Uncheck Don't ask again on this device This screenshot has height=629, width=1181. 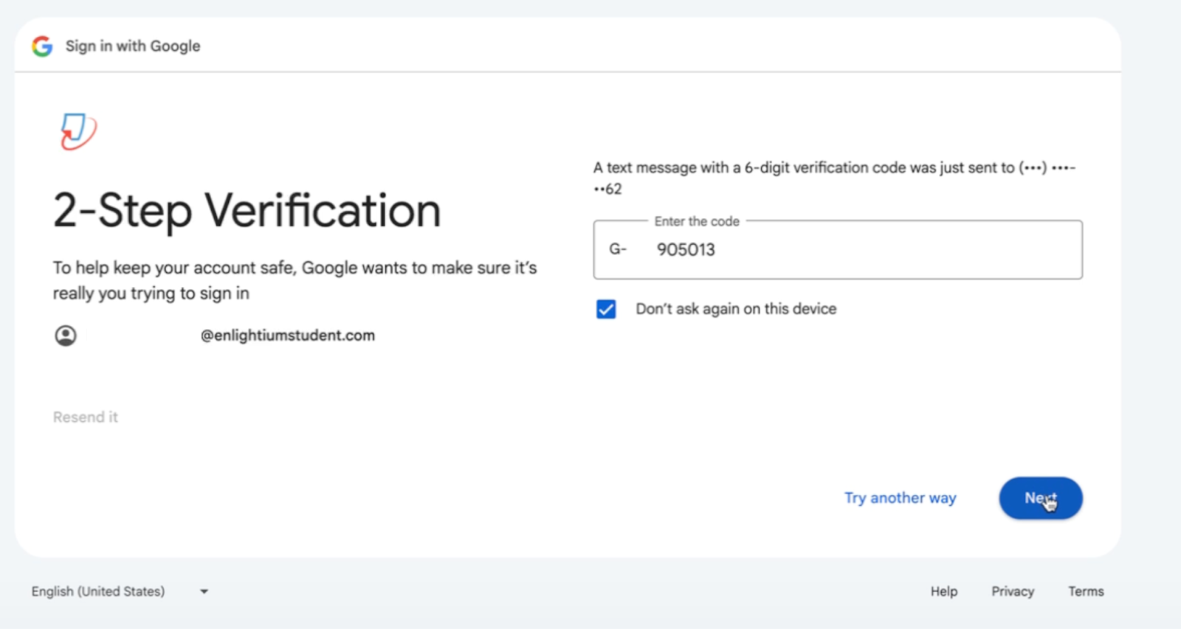[606, 309]
